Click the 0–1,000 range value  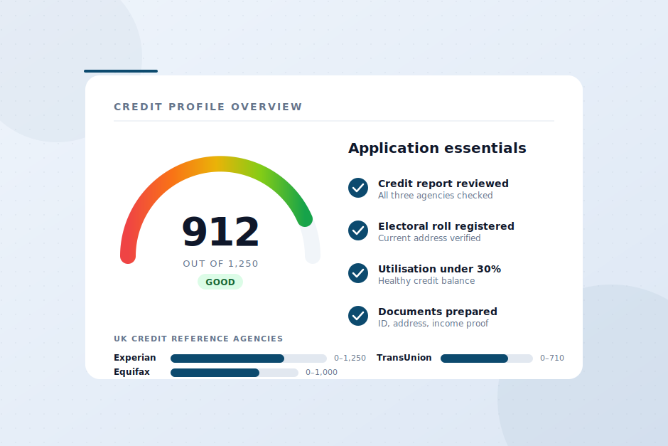coord(321,372)
